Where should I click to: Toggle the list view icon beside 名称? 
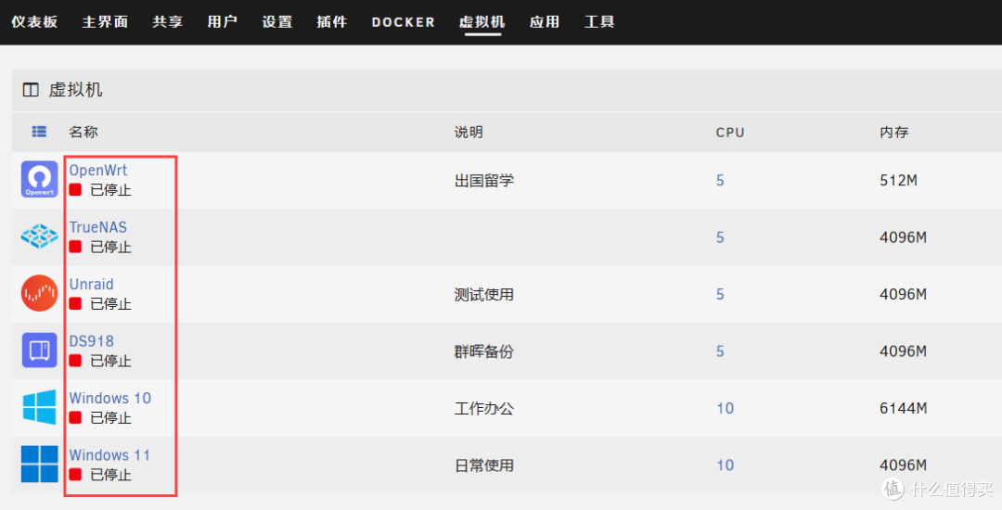39,132
